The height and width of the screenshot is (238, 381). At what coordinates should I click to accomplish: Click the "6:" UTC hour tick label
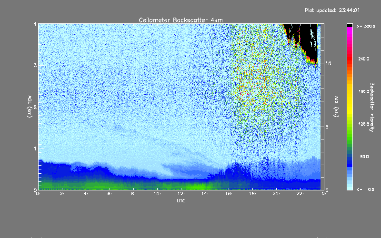tap(110, 194)
